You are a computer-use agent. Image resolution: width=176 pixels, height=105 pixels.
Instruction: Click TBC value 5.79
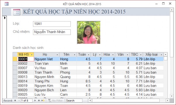(136, 59)
